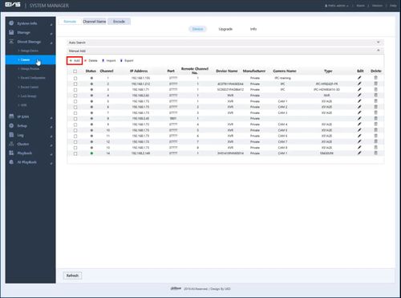Edit the NVR device on channel 4
The height and width of the screenshot is (298, 401).
pos(359,95)
